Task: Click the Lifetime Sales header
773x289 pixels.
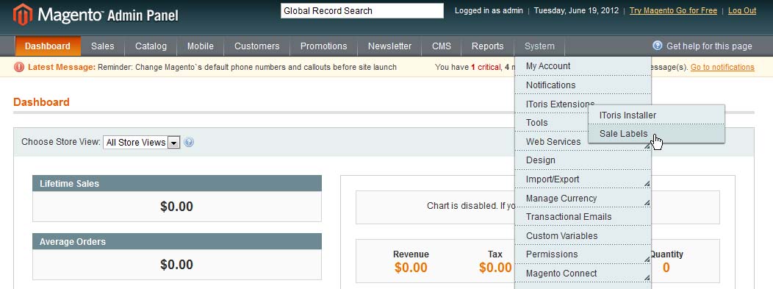Action: (177, 183)
